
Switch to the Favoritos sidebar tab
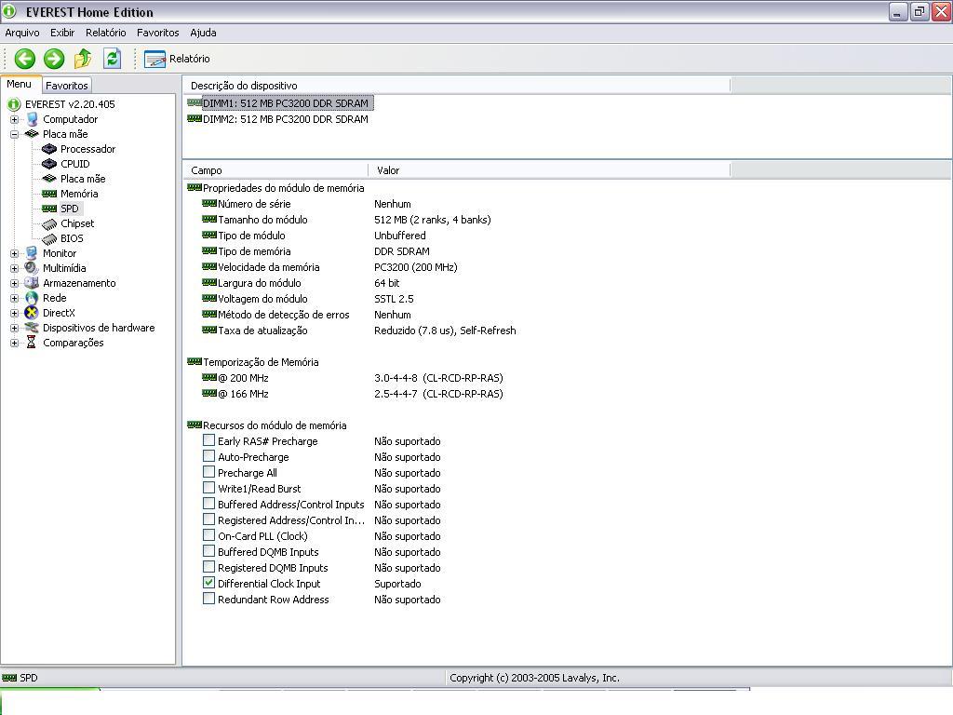(x=67, y=86)
